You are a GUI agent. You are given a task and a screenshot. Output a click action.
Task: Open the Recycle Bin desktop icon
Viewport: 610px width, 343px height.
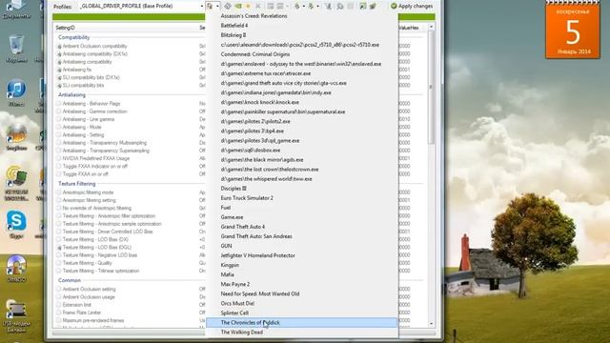click(x=16, y=49)
